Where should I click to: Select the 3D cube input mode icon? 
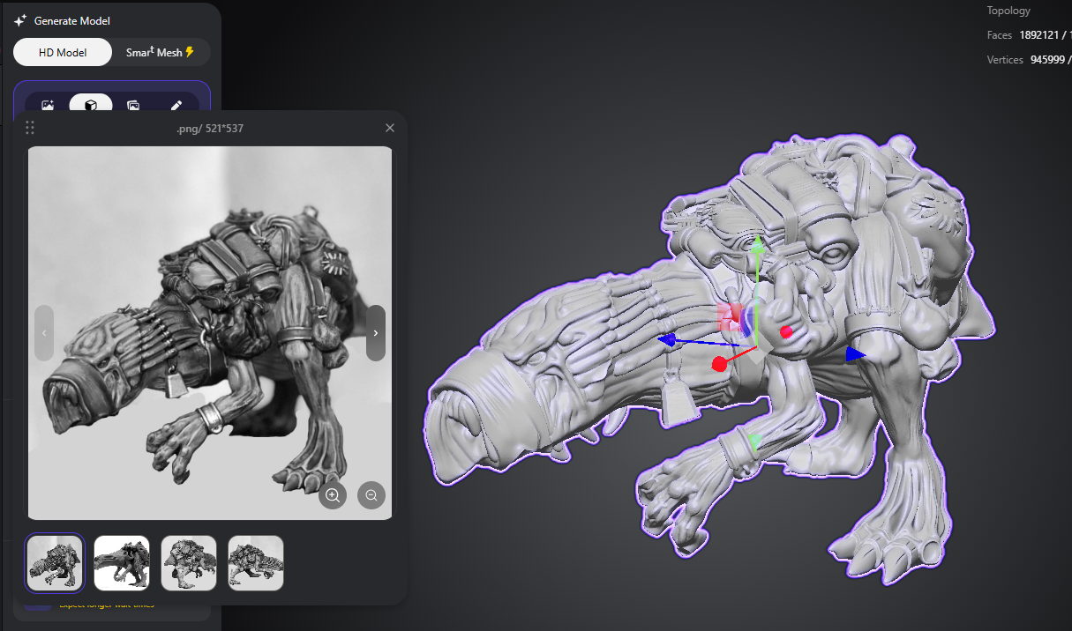91,105
